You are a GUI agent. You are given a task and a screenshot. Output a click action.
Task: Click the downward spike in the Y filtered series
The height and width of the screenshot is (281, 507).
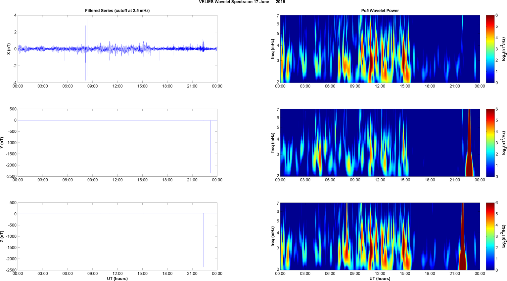(210, 146)
